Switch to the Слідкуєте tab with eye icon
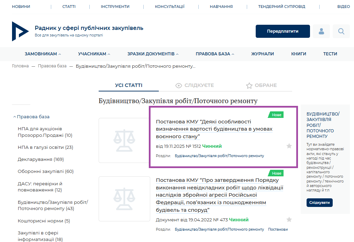The width and height of the screenshot is (354, 242). tap(195, 86)
